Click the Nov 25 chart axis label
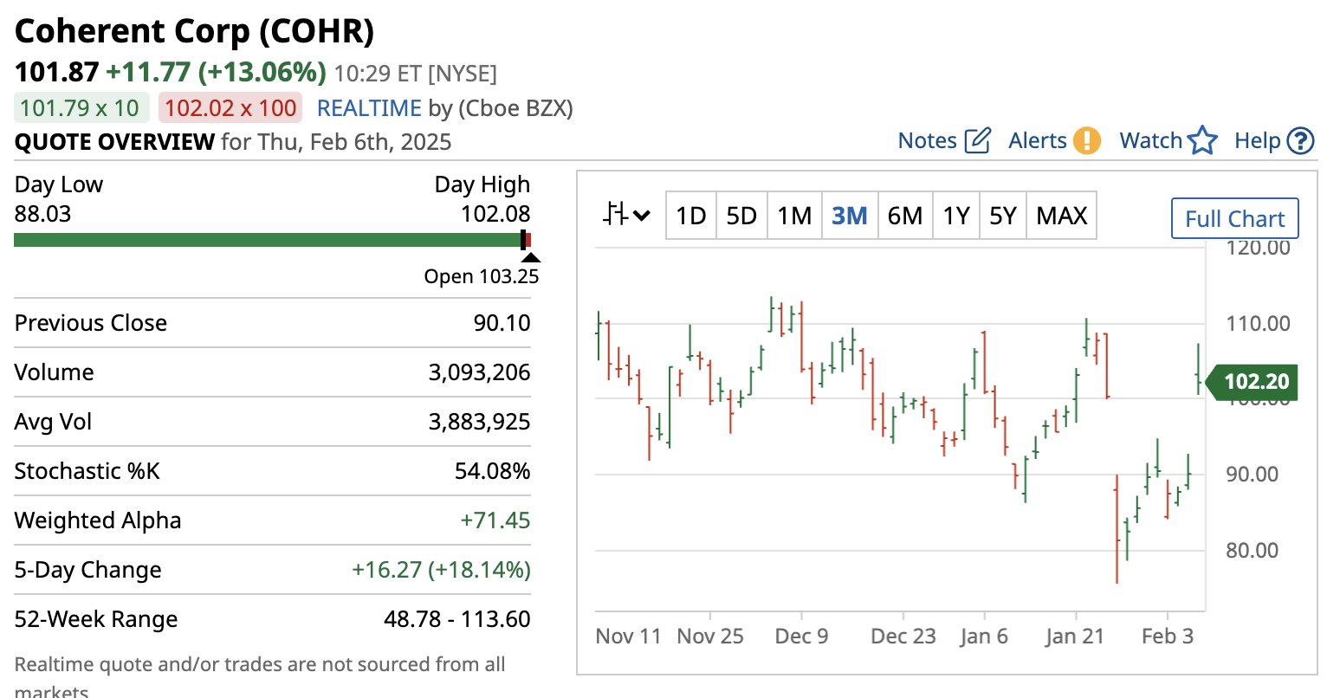1327x698 pixels. (710, 637)
